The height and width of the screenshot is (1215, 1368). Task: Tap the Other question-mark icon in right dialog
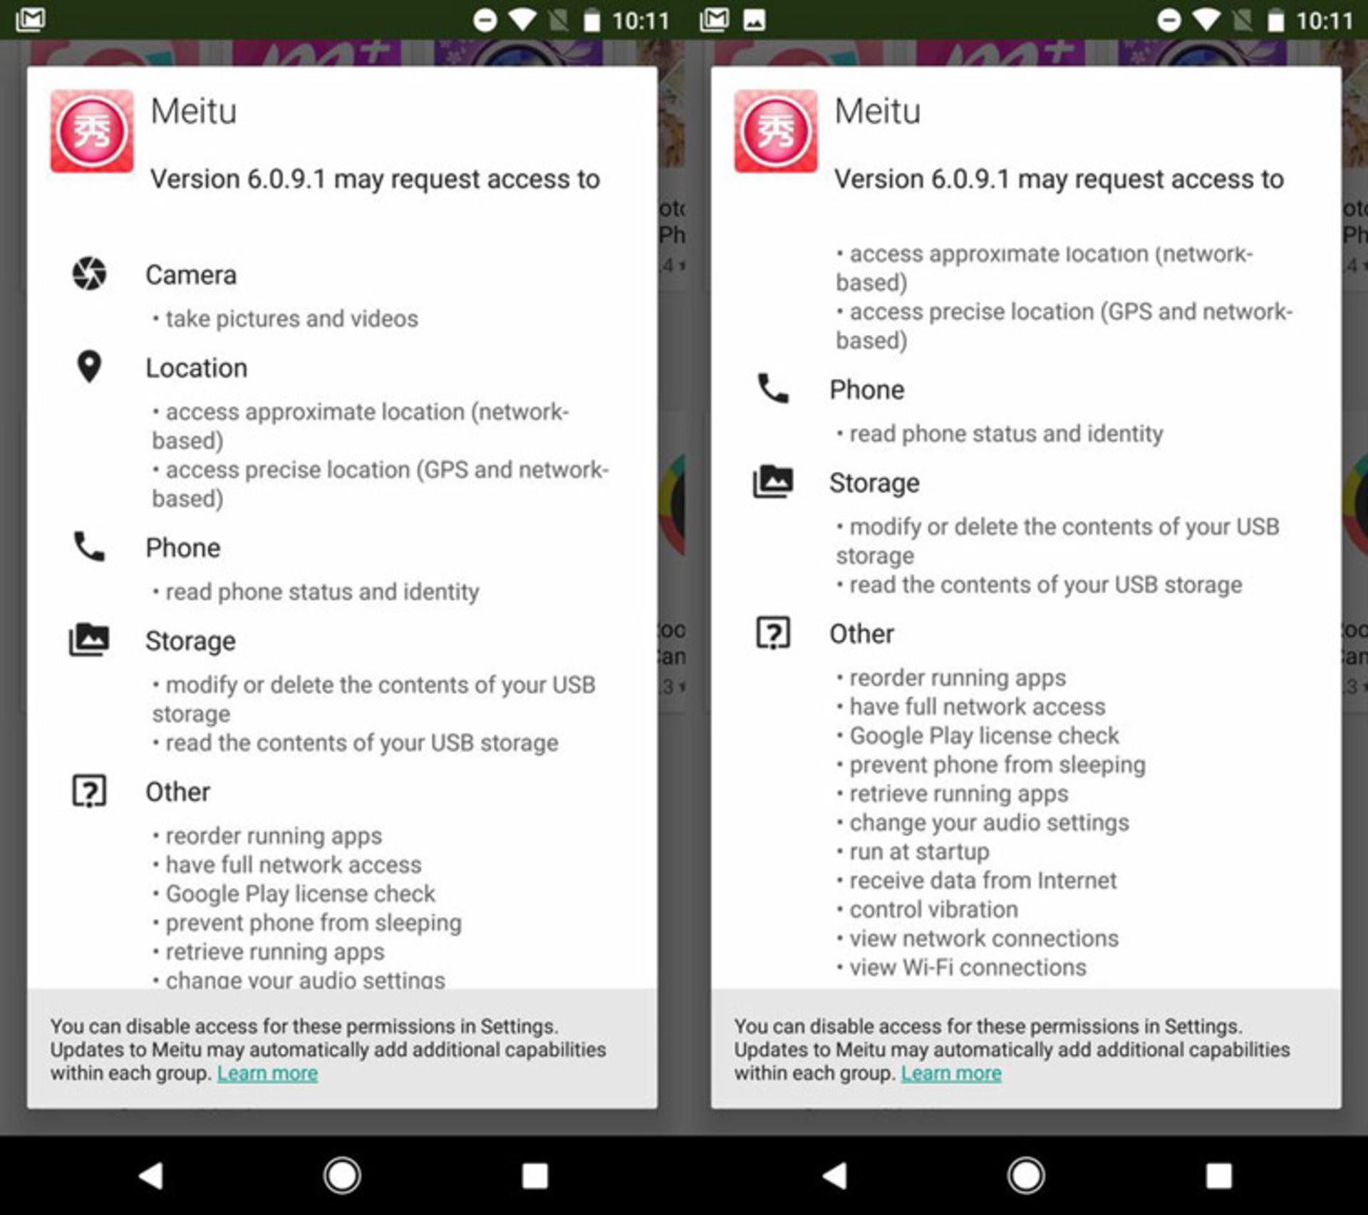[x=773, y=633]
